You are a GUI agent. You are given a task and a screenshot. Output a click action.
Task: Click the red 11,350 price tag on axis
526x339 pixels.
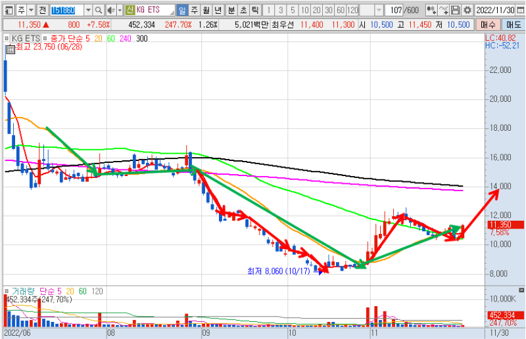pyautogui.click(x=505, y=225)
